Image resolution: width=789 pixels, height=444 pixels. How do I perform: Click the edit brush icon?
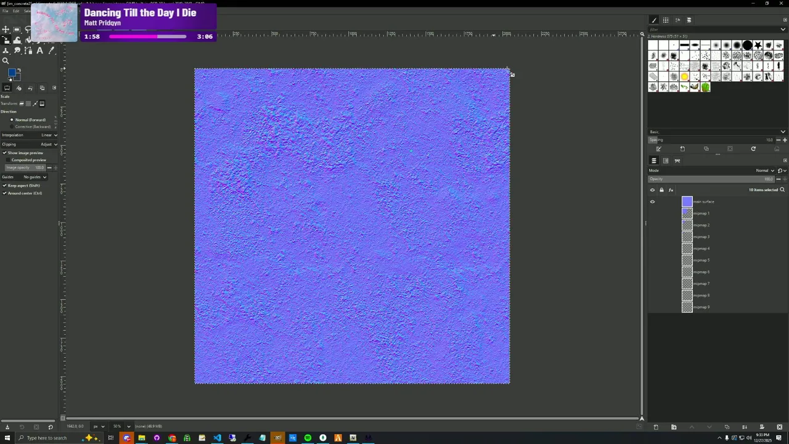coord(658,149)
